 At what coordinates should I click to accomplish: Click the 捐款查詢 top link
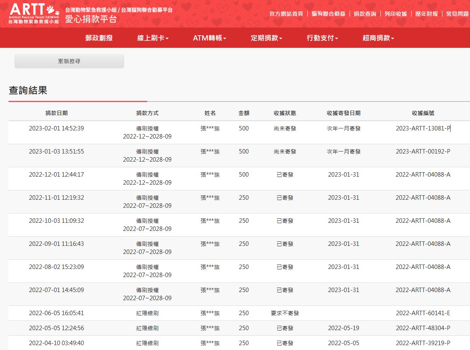(365, 14)
